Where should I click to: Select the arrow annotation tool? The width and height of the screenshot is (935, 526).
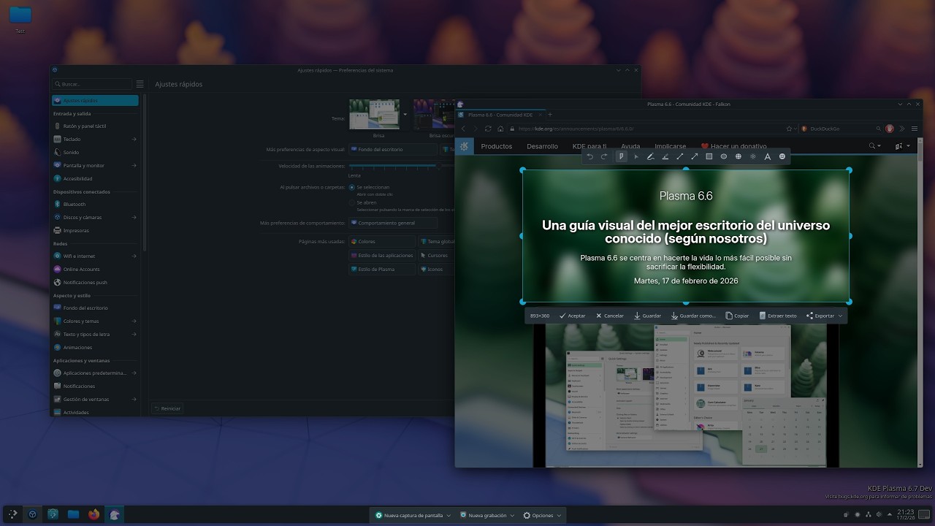tap(694, 156)
